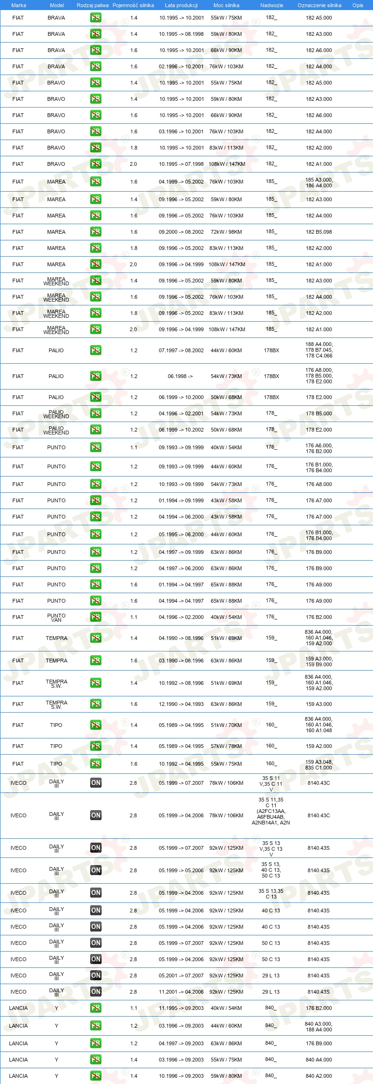Click petrol icon in LANCIA Y 1.1 row
The image size is (373, 1084).
[x=95, y=1008]
